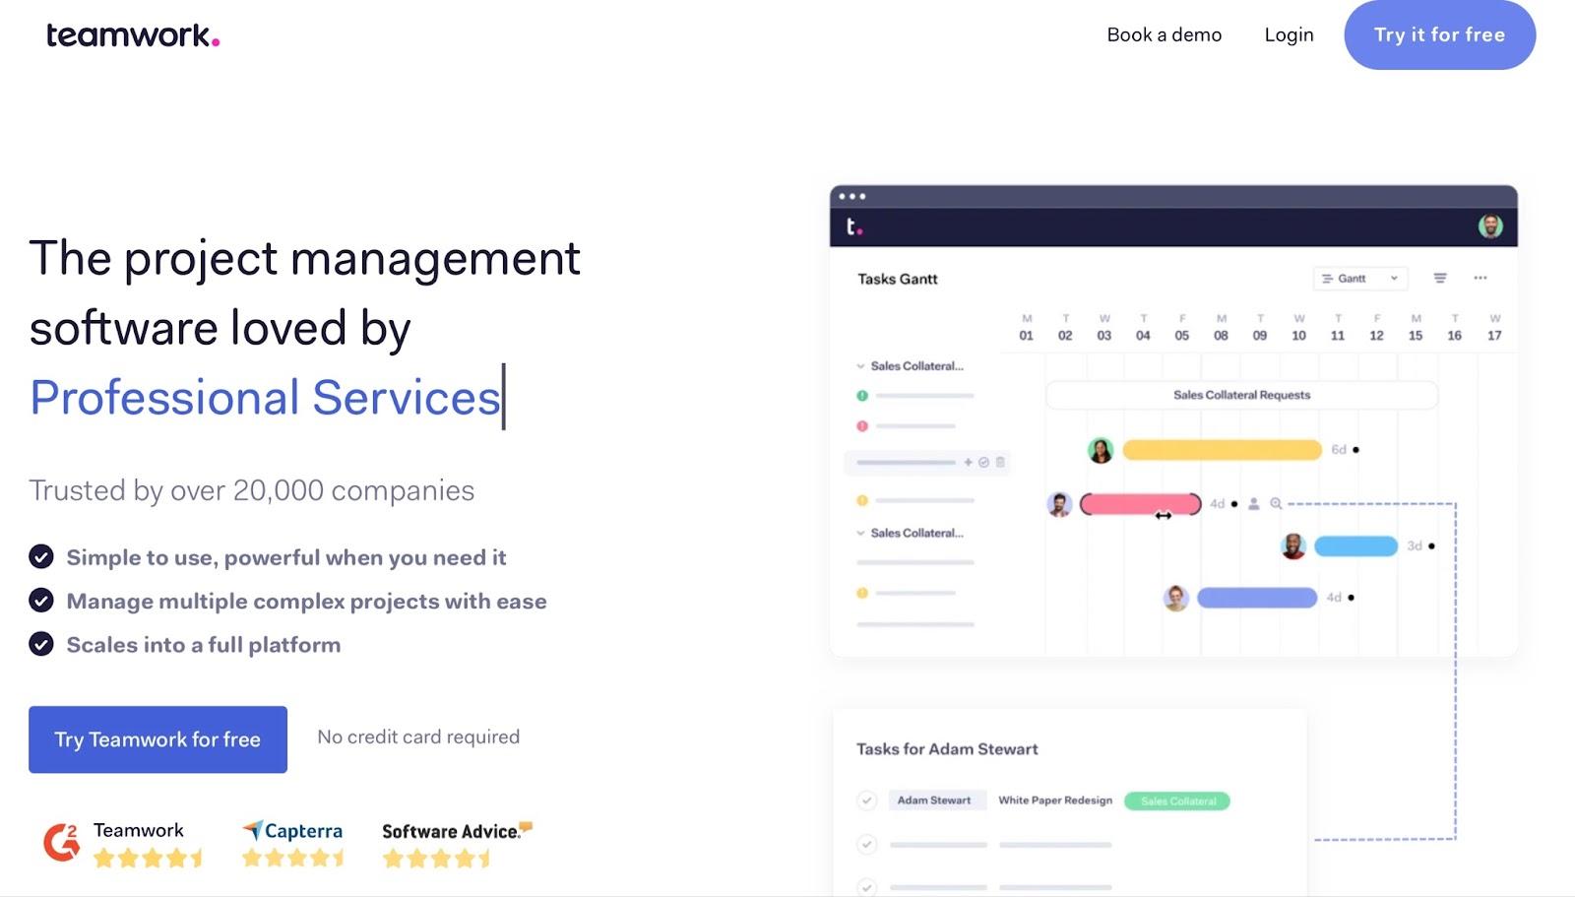
Task: Click the assignee person icon after the pink bar
Action: click(x=1254, y=504)
